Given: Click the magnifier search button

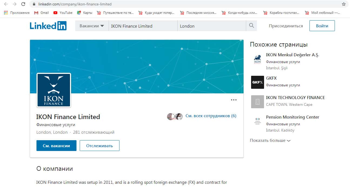Looking at the screenshot, I should point(252,26).
